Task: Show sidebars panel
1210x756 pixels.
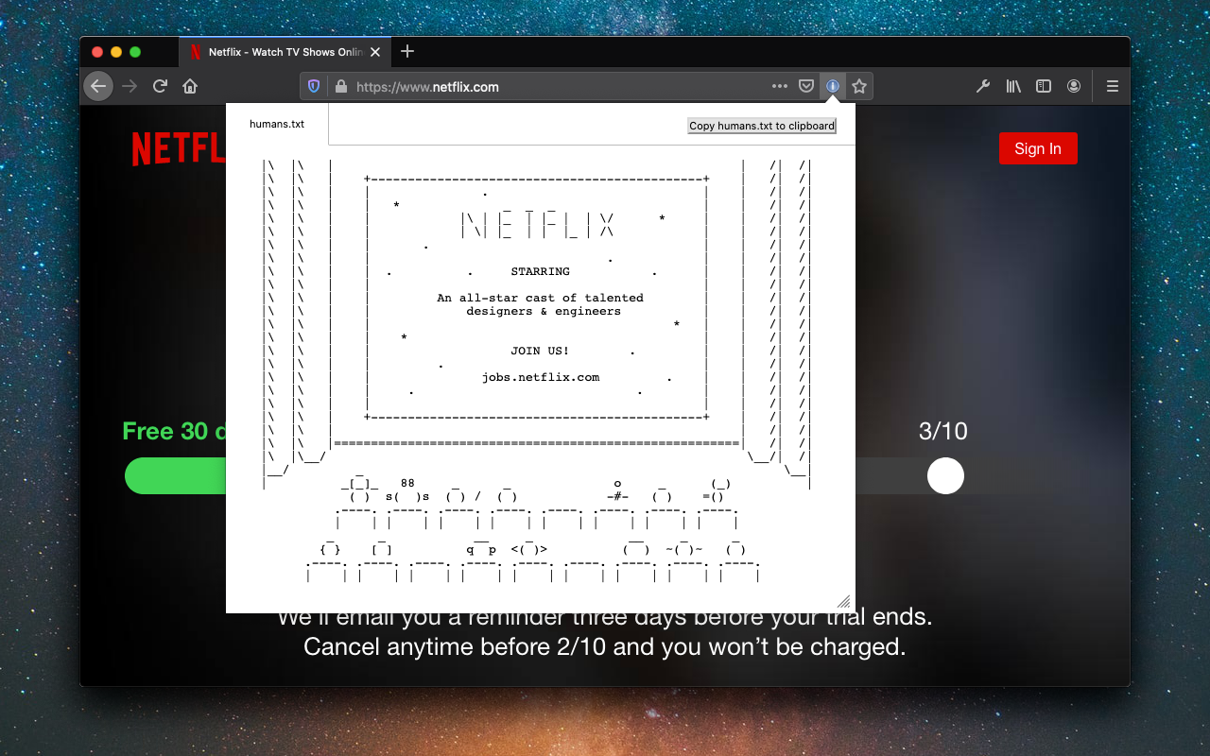Action: [1044, 86]
